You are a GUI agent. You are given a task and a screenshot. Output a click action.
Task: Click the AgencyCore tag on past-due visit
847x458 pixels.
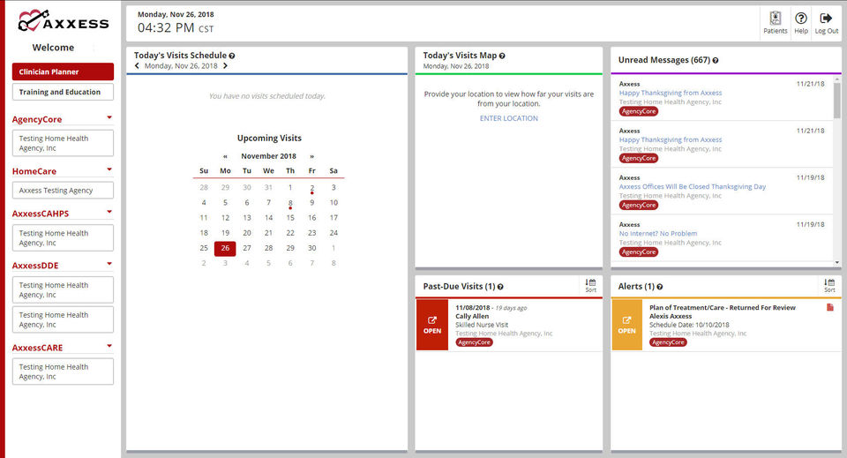475,342
